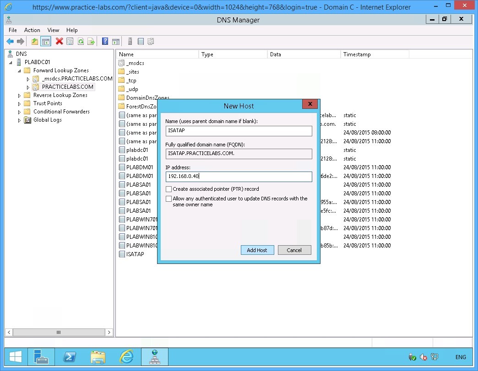Click into the IP address field
478x371 pixels.
pyautogui.click(x=239, y=177)
